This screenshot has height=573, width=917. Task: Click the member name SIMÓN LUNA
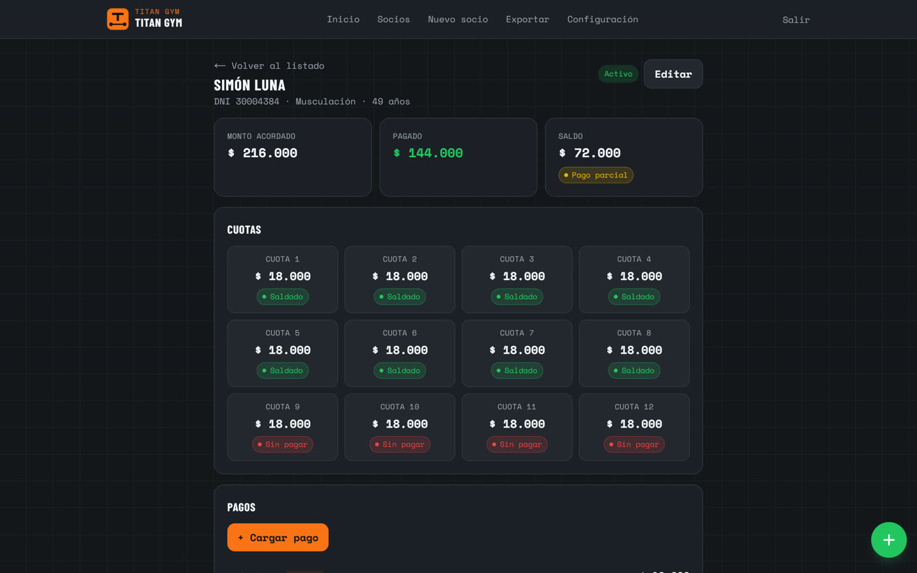point(250,85)
